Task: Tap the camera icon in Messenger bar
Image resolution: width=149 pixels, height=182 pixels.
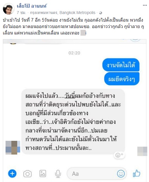Action: click(x=27, y=174)
